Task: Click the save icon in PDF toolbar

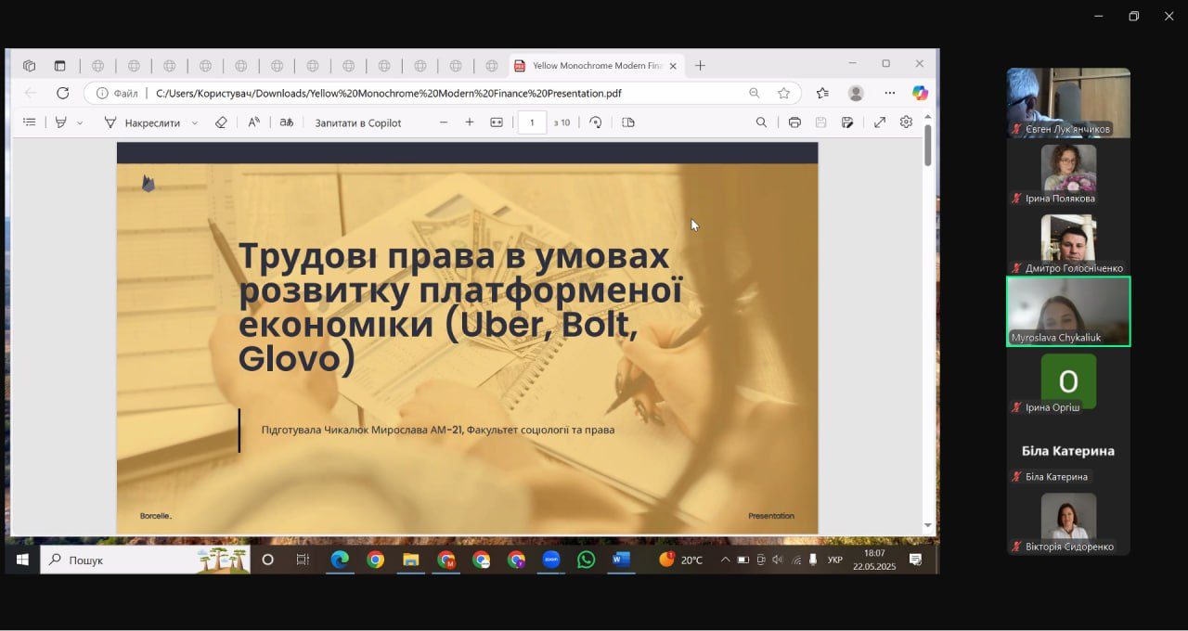Action: point(821,122)
